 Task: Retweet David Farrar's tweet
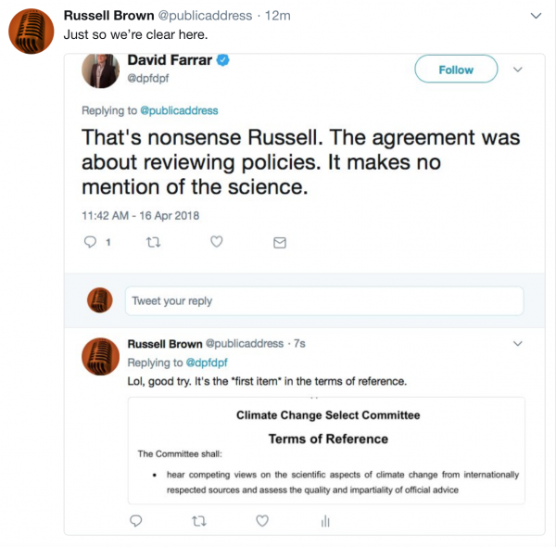pos(153,242)
